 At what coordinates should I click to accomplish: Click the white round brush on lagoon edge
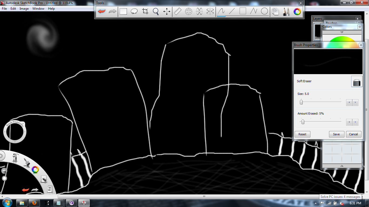pyautogui.click(x=4, y=178)
